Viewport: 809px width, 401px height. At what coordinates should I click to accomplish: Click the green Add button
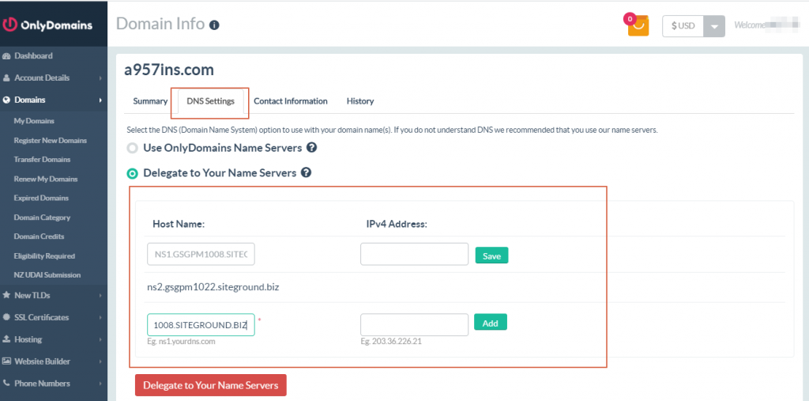tap(490, 323)
